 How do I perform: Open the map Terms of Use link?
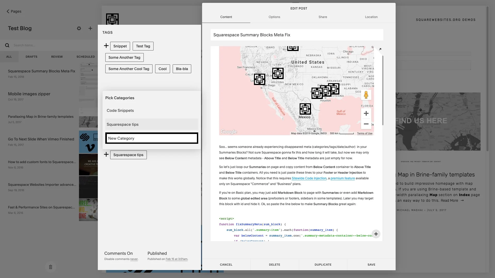tap(365, 133)
